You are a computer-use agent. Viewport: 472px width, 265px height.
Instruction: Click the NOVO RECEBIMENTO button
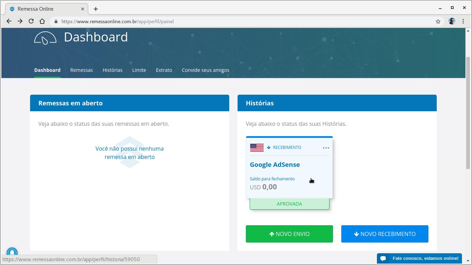[x=385, y=234]
